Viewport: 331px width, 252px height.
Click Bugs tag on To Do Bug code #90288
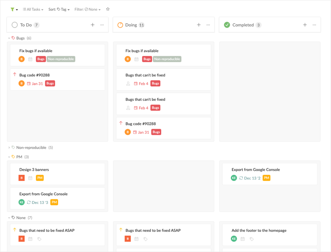[50, 84]
